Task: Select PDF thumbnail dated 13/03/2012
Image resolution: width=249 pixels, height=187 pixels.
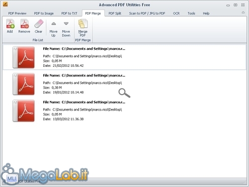Action: pyautogui.click(x=24, y=111)
